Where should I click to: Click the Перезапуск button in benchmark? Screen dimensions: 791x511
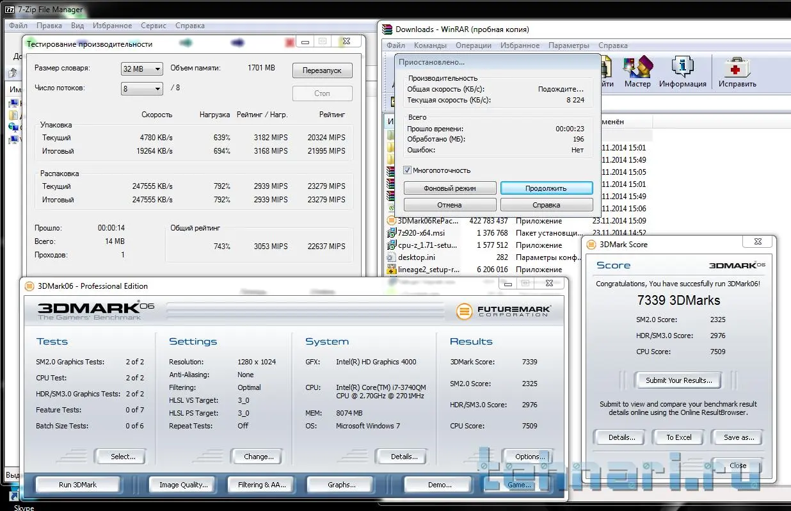point(322,70)
